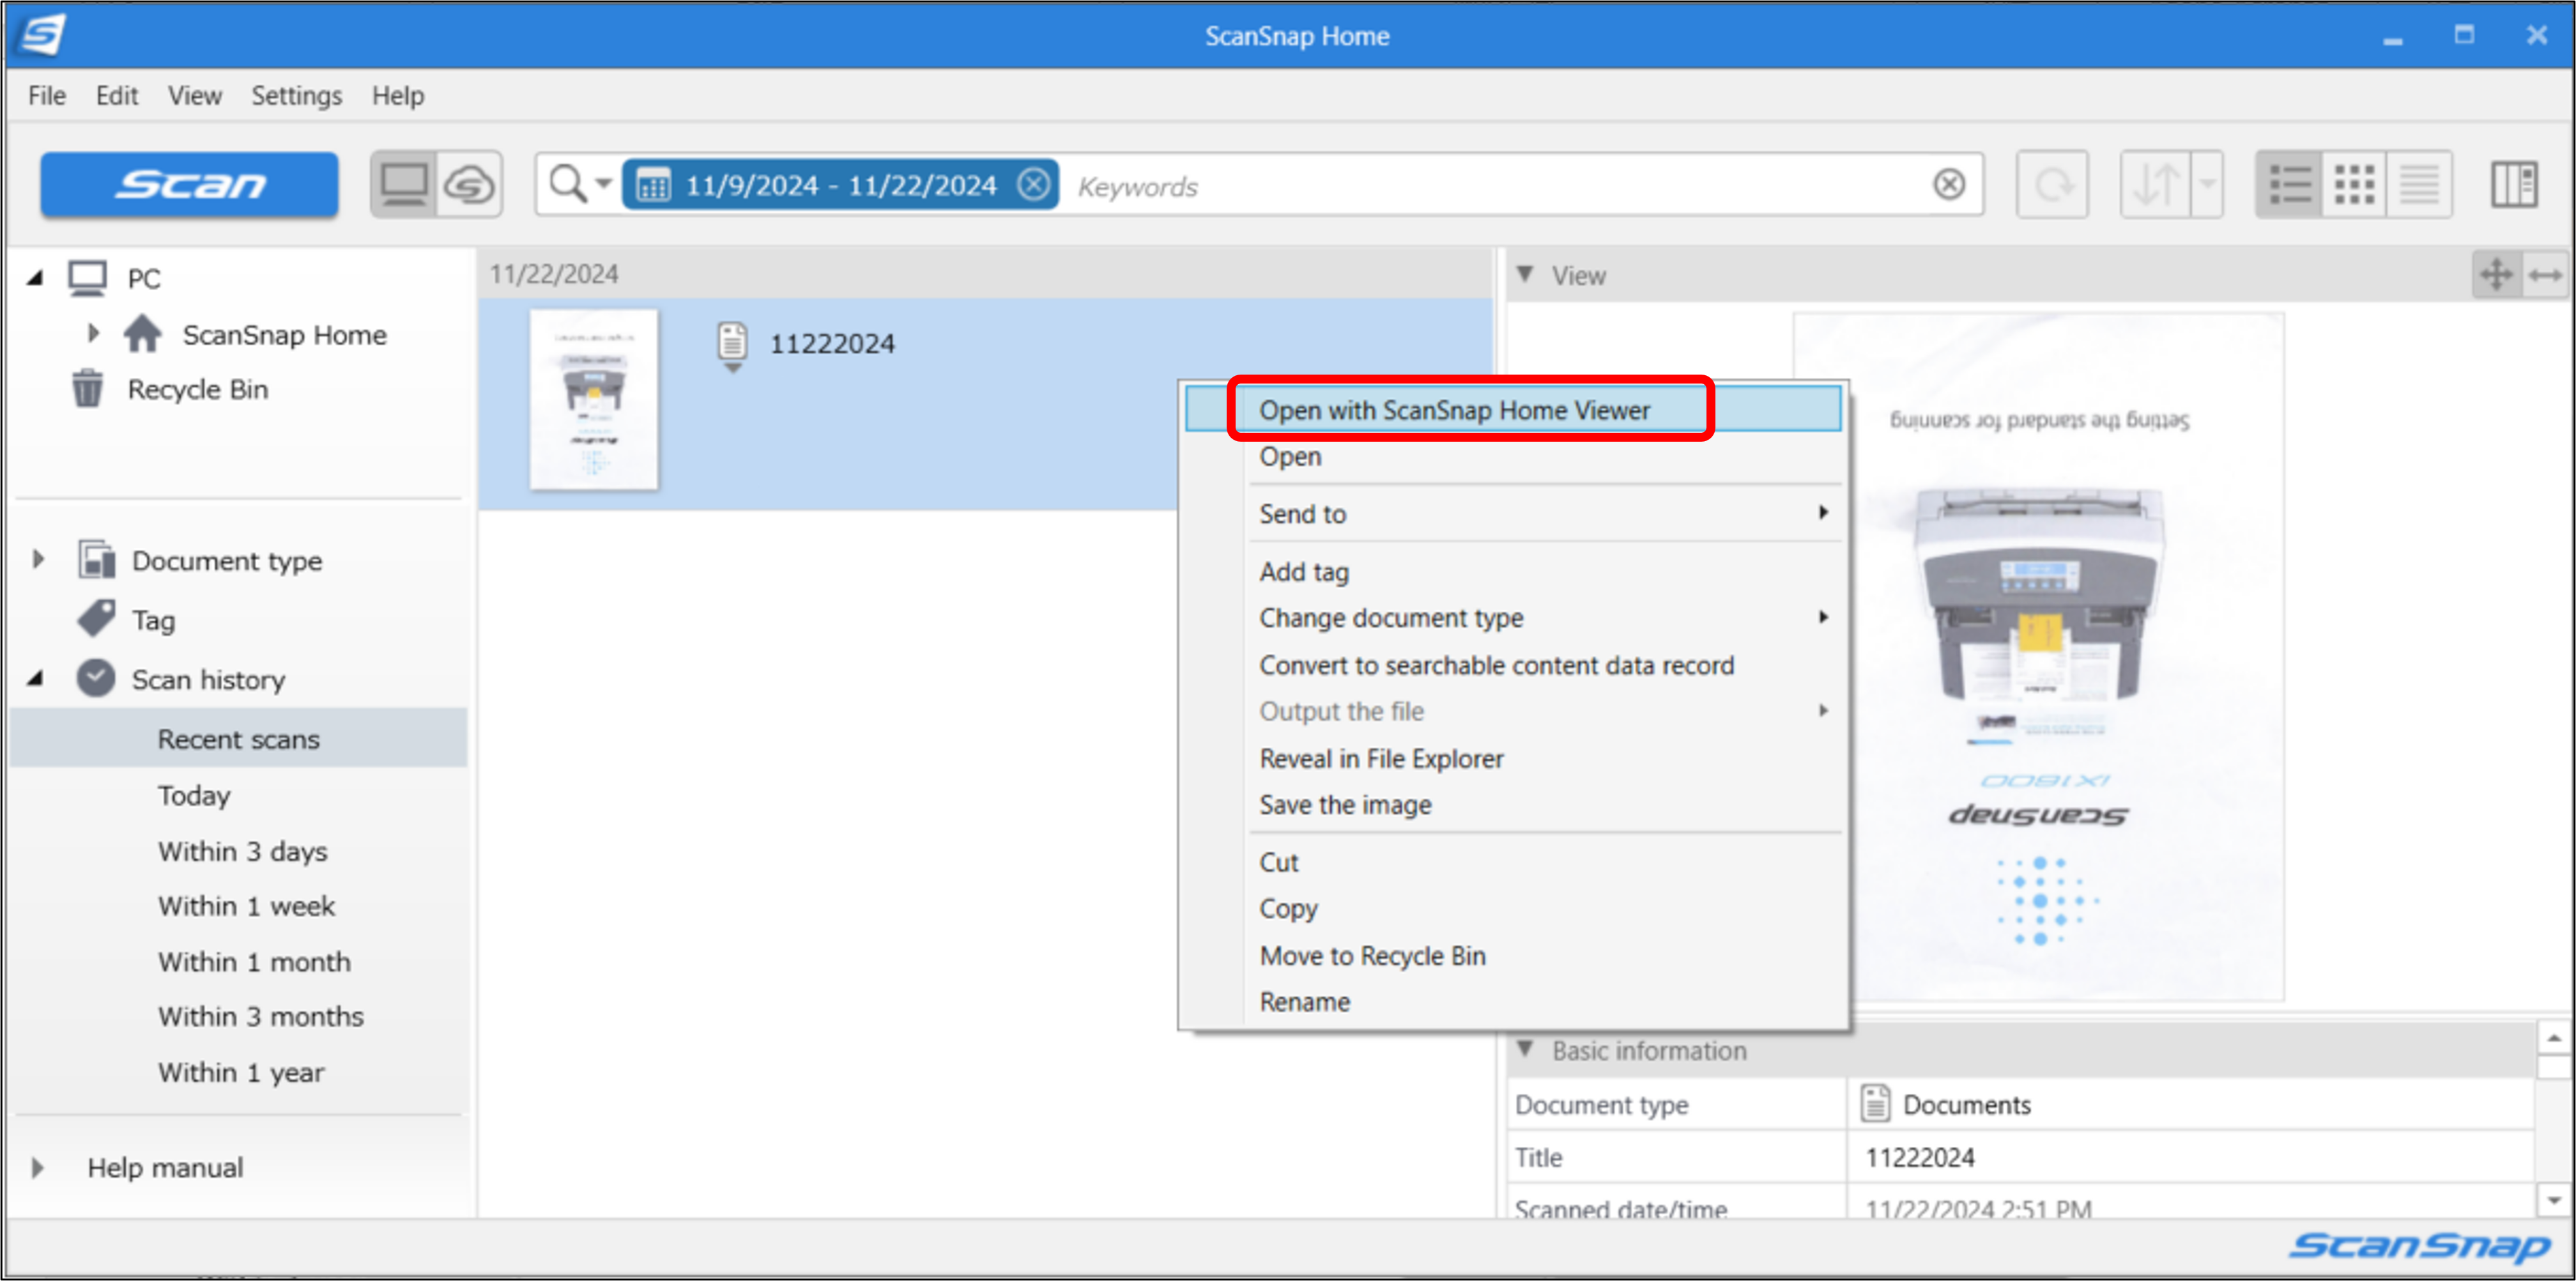
Task: Click the blue Scan button
Action: [x=189, y=185]
